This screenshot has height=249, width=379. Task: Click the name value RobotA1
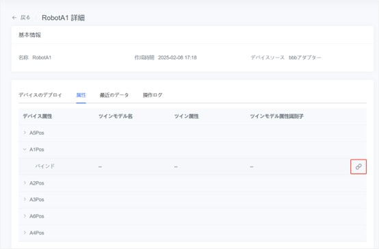tap(42, 57)
